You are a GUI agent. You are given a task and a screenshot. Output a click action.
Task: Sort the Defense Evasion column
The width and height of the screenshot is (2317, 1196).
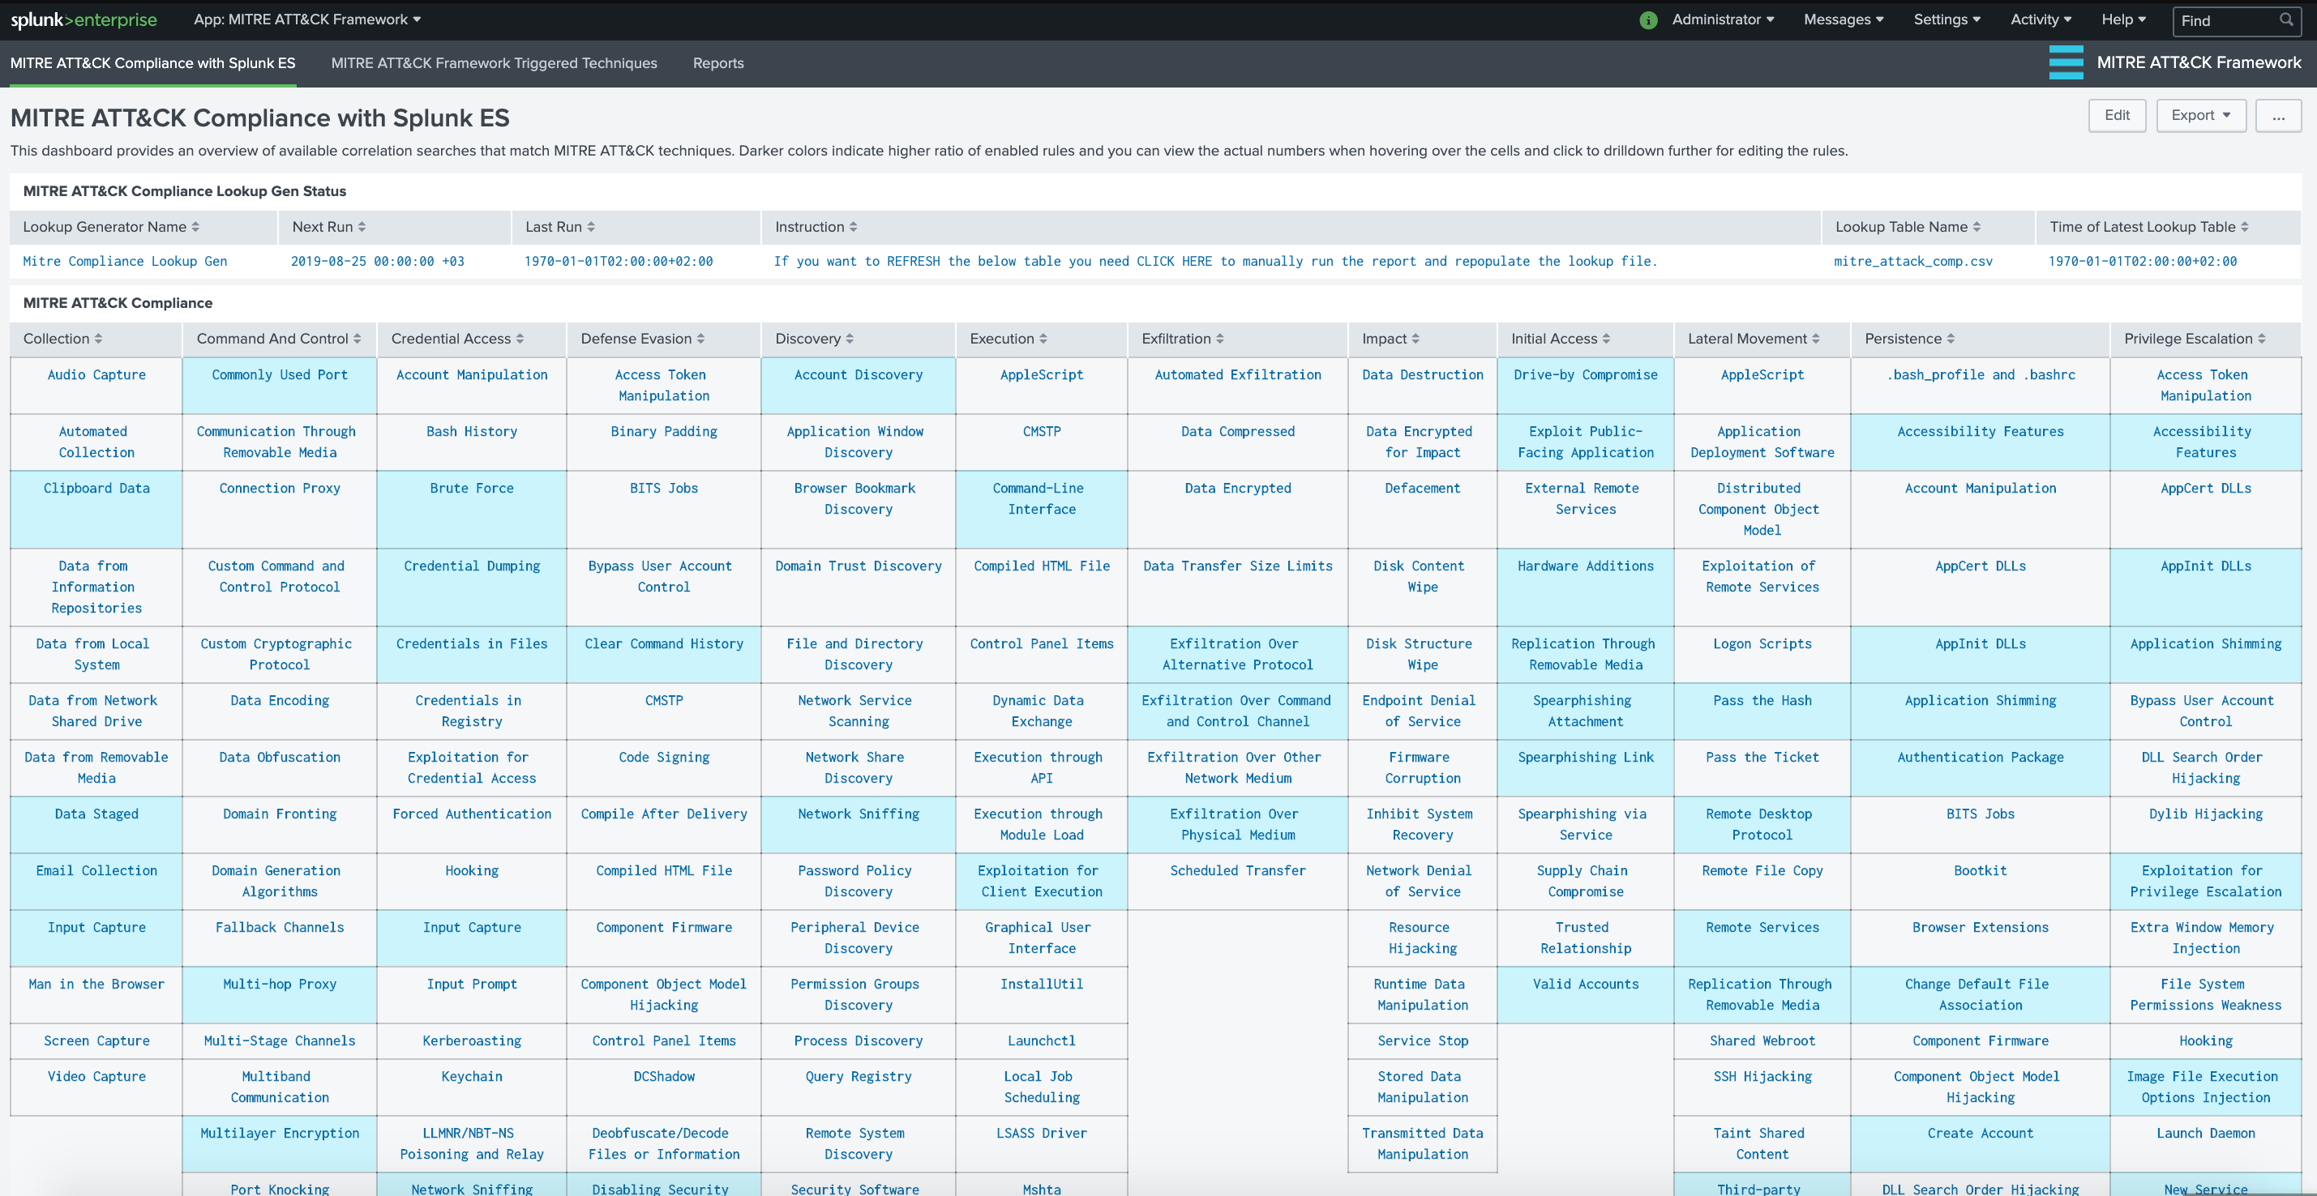click(642, 338)
